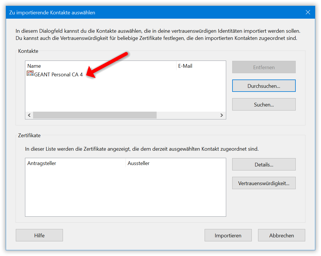Click the E-Mail column header
The width and height of the screenshot is (321, 256).
201,66
